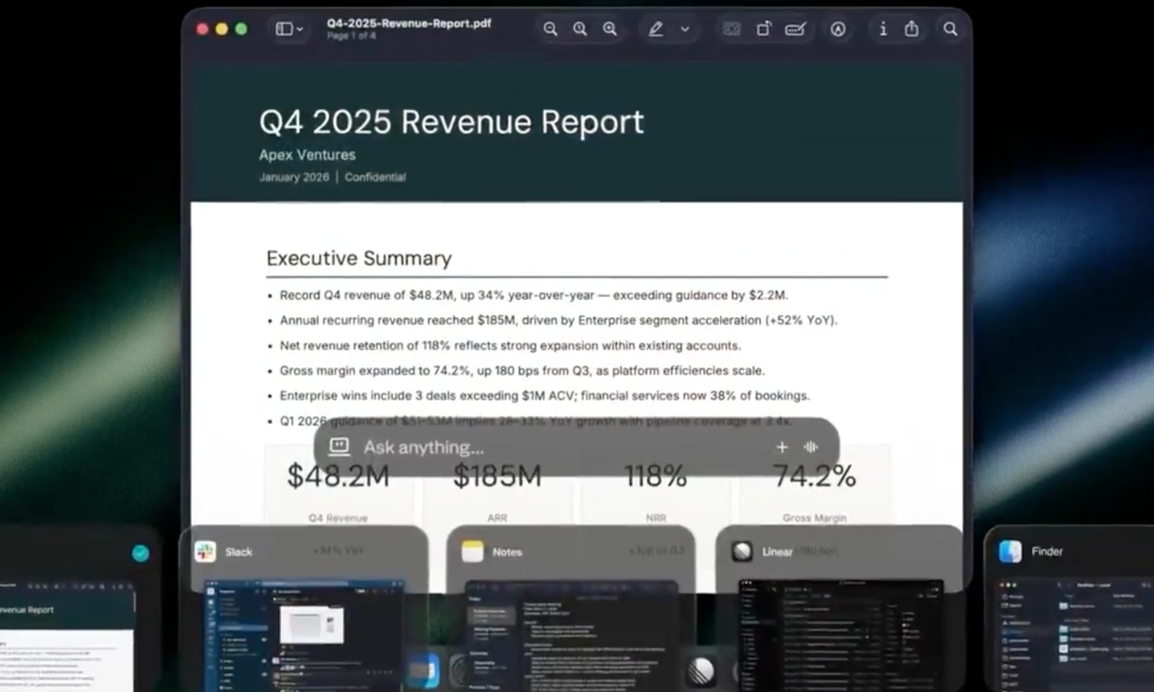Click the Ask anything input field
1154x692 pixels.
click(x=519, y=447)
